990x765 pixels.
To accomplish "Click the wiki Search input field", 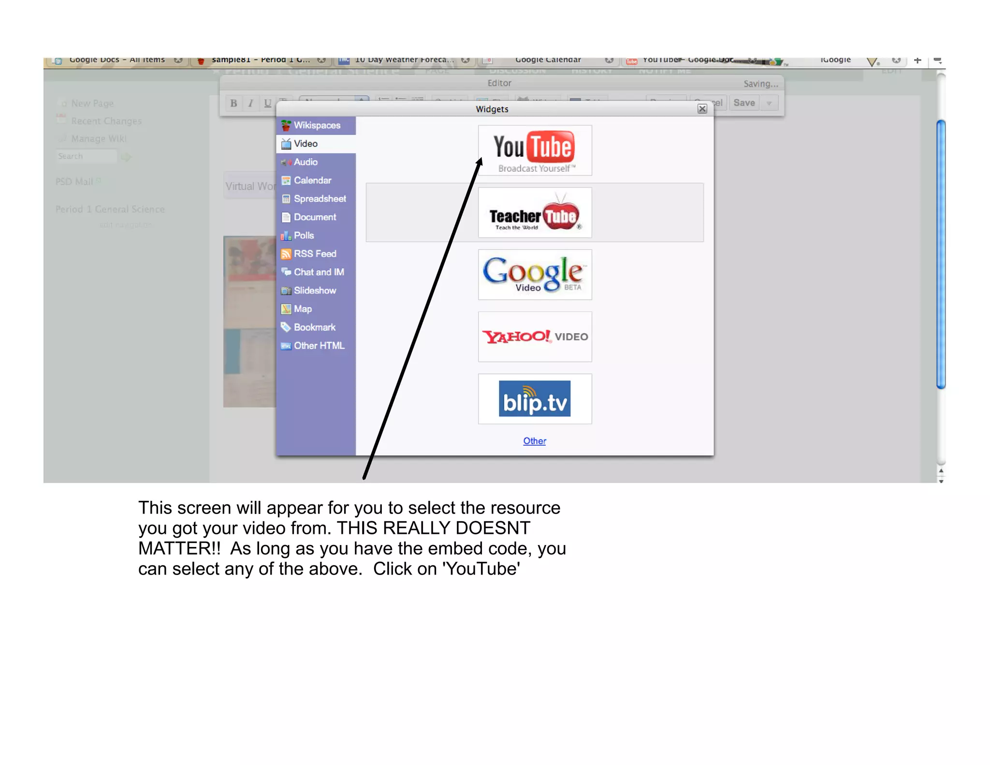I will tap(87, 156).
